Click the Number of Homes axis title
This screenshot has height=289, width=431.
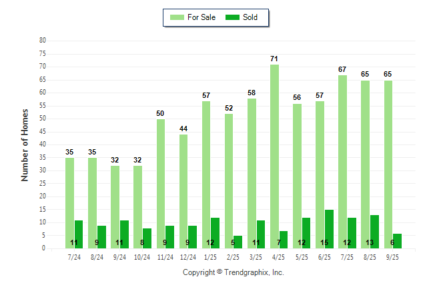(x=25, y=144)
